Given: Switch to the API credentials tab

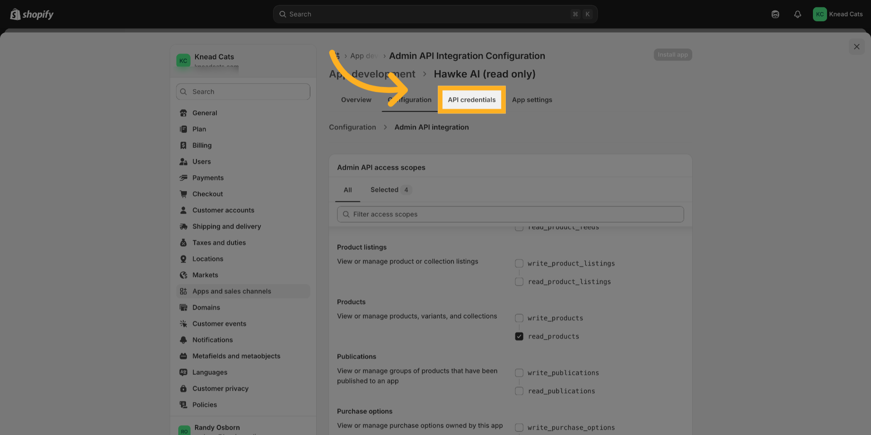Looking at the screenshot, I should coord(471,100).
